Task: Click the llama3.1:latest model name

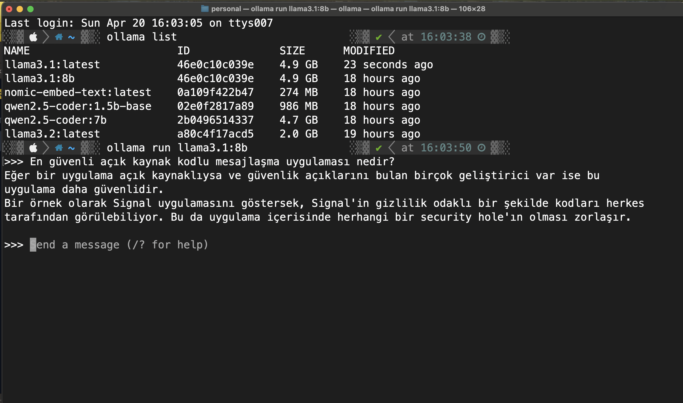Action: click(x=52, y=65)
